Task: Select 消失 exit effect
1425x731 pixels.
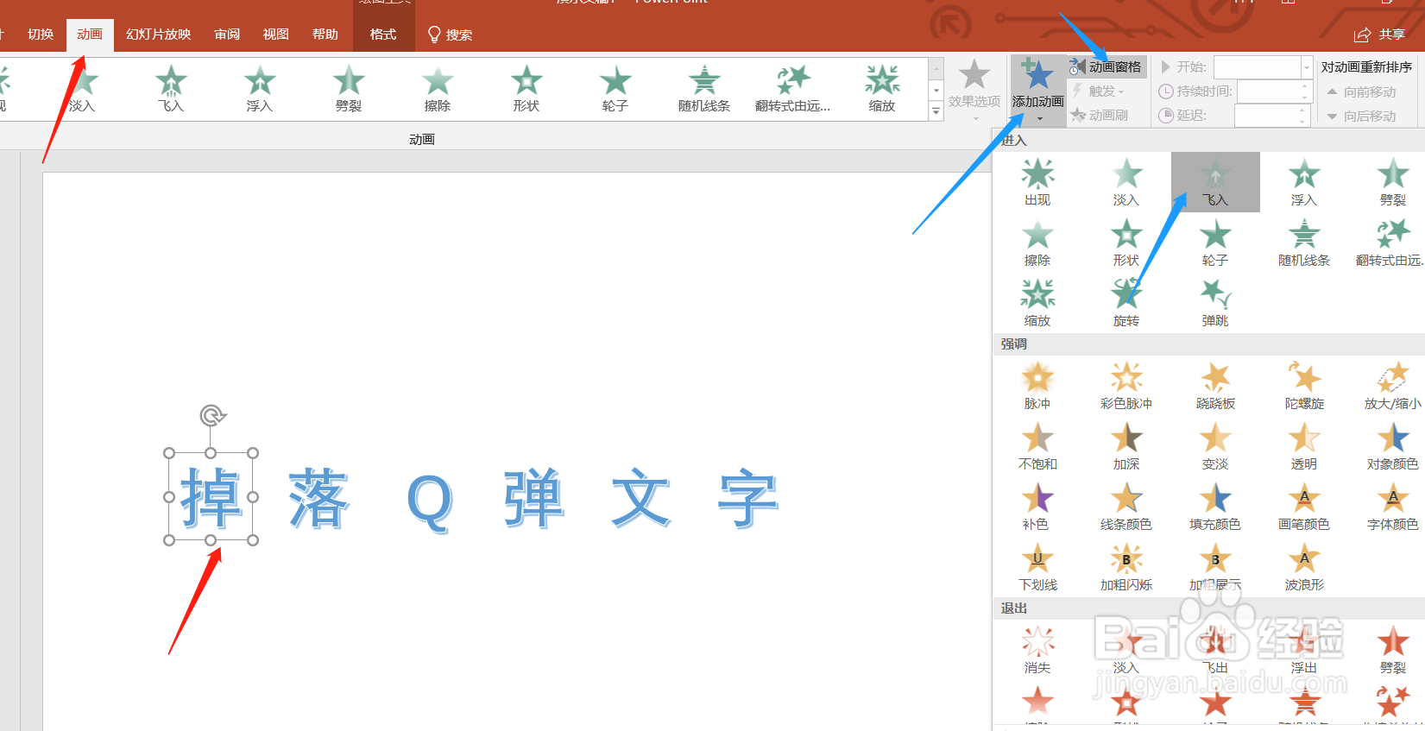Action: [1037, 650]
